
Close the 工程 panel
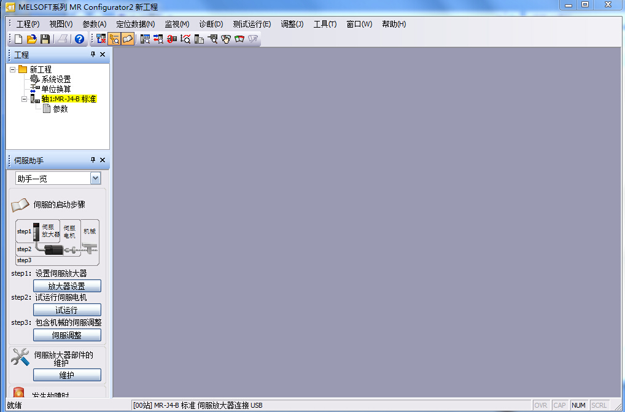tap(103, 55)
